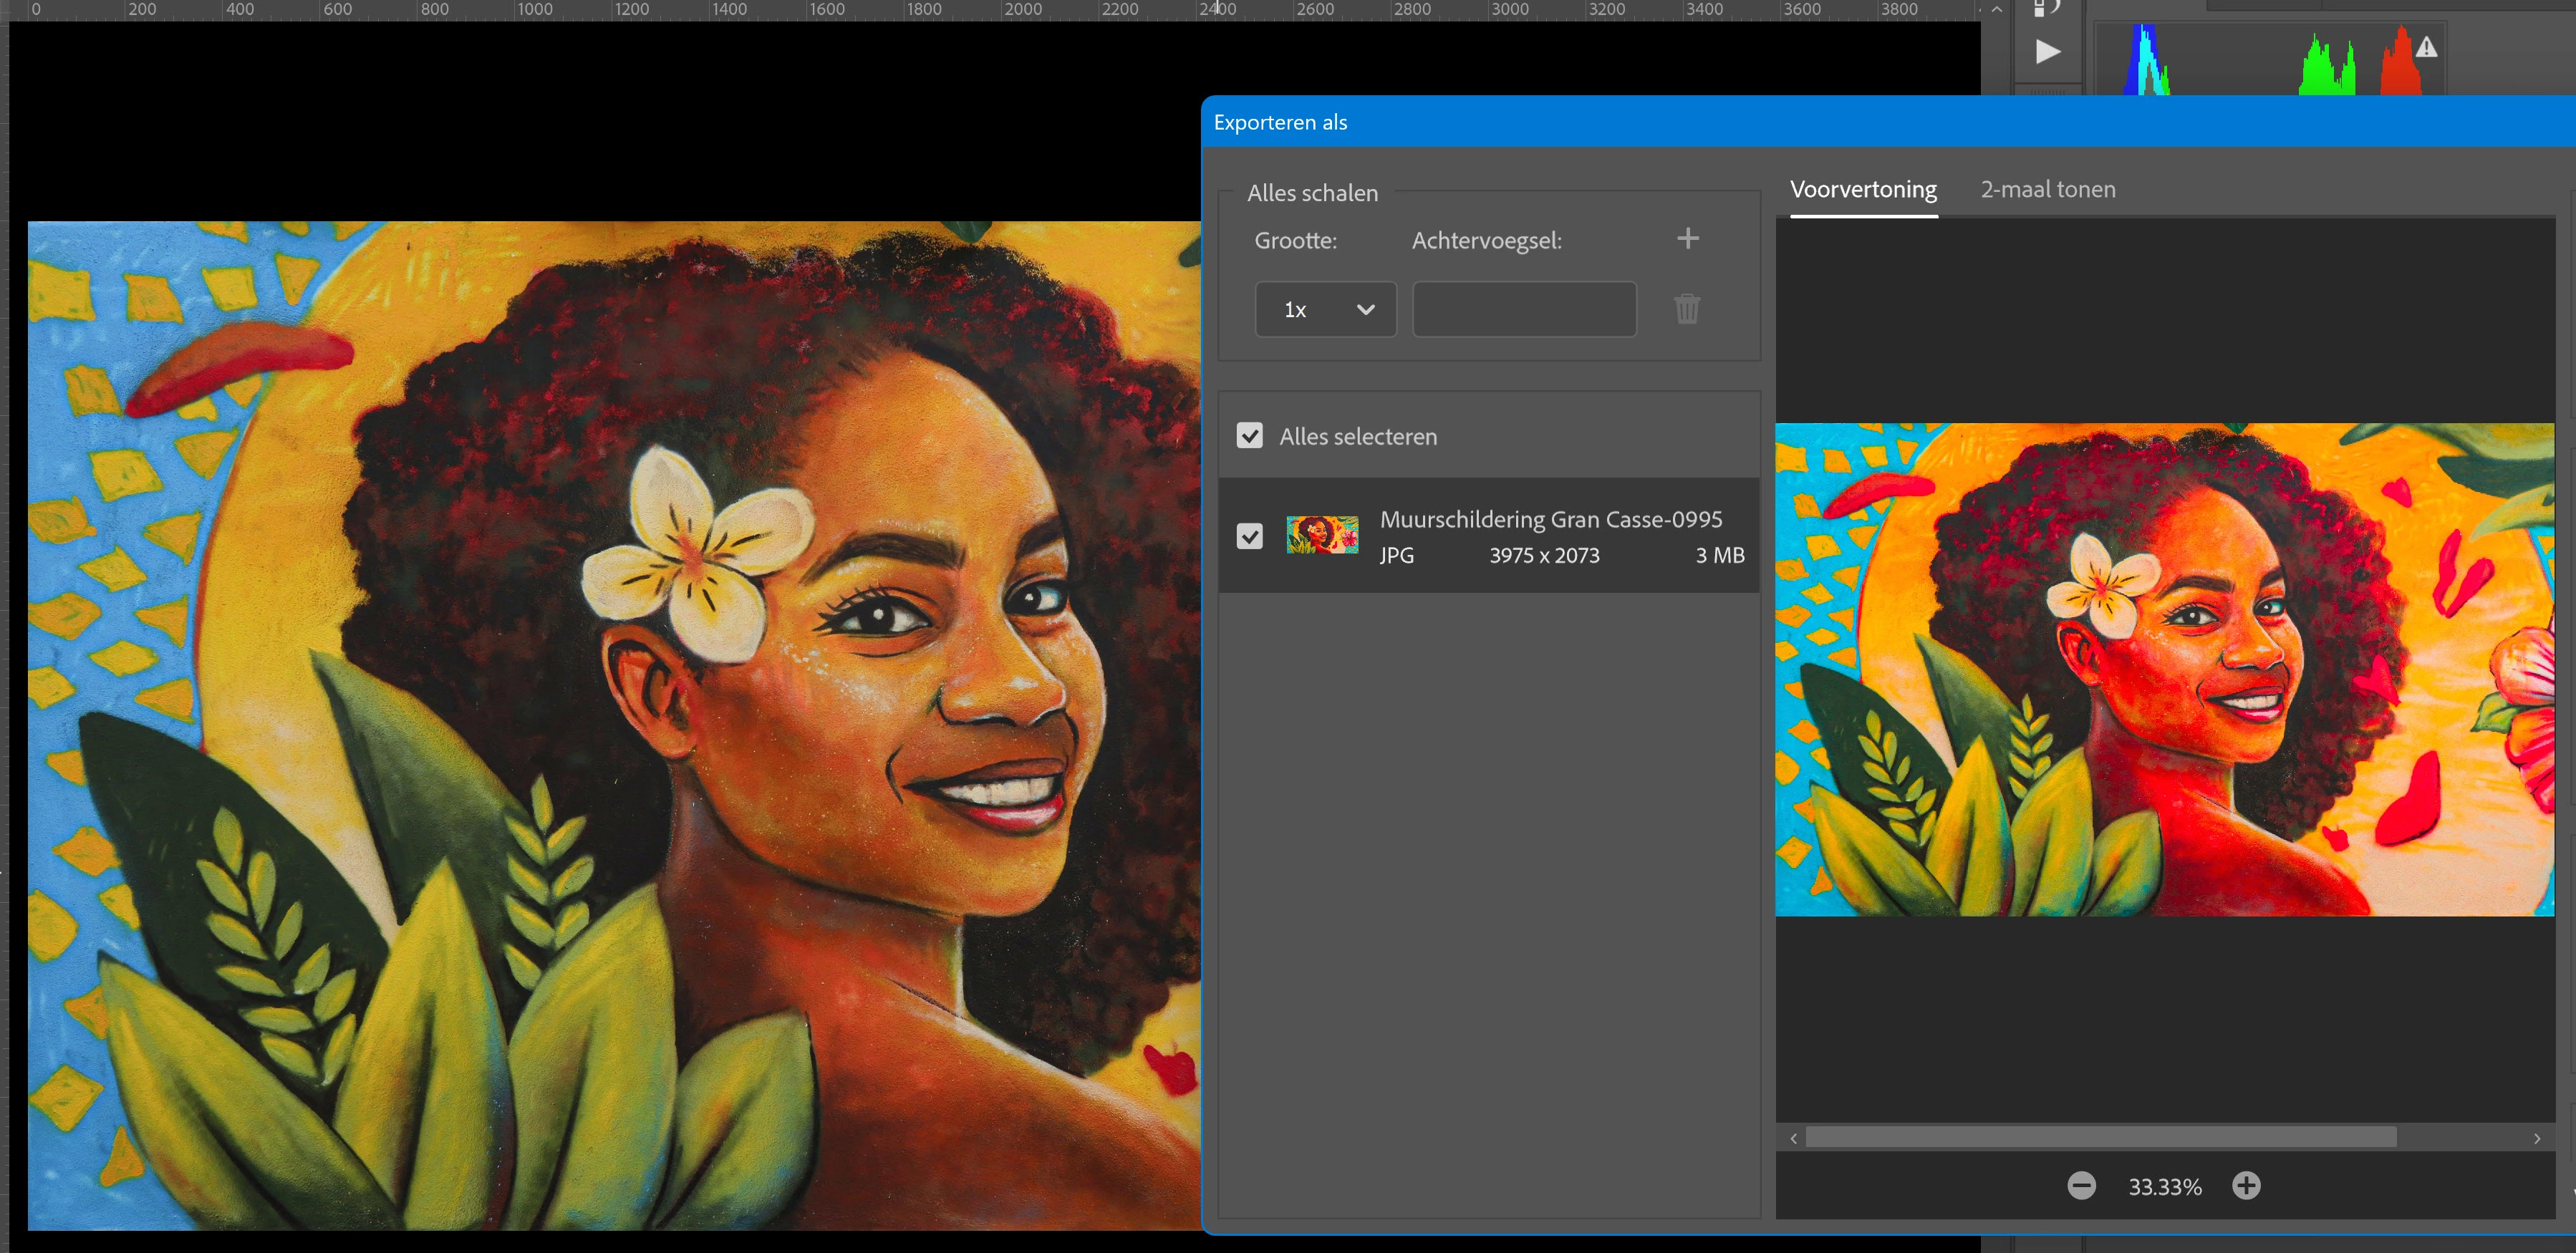The height and width of the screenshot is (1253, 2576).
Task: Click the histogram cached data warning icon
Action: [x=2426, y=47]
